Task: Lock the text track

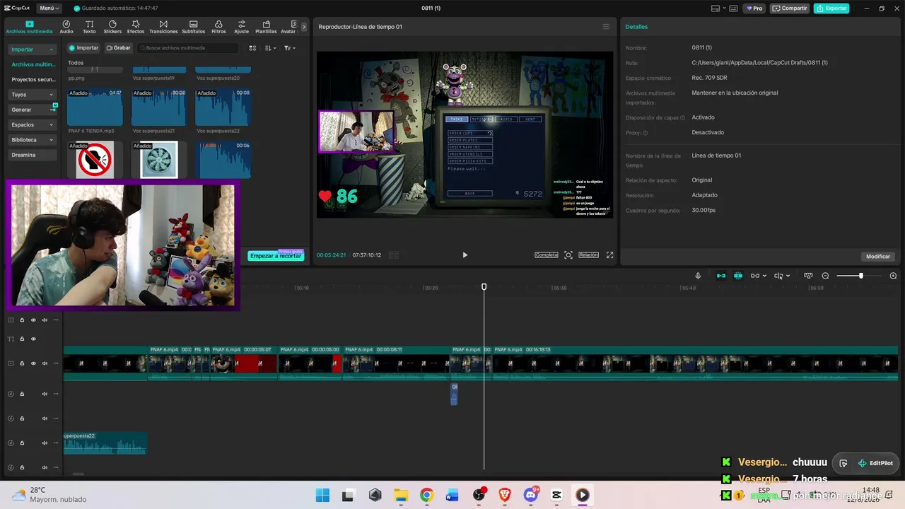Action: tap(22, 339)
